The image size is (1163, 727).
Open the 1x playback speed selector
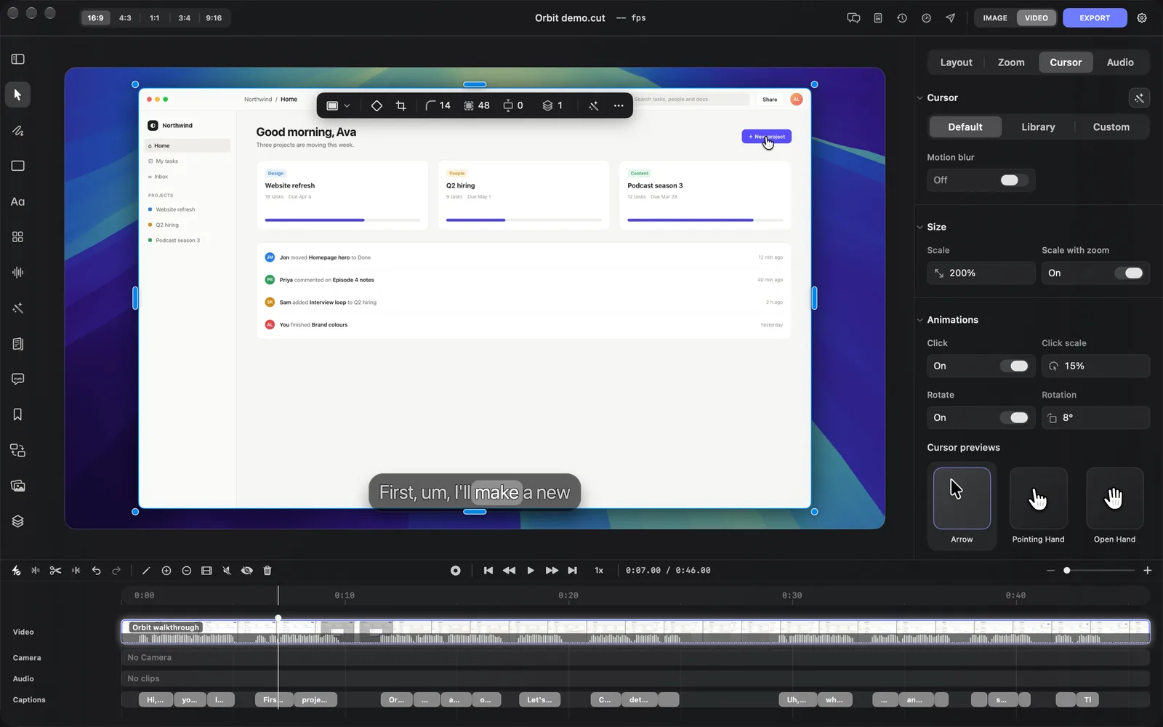click(599, 571)
